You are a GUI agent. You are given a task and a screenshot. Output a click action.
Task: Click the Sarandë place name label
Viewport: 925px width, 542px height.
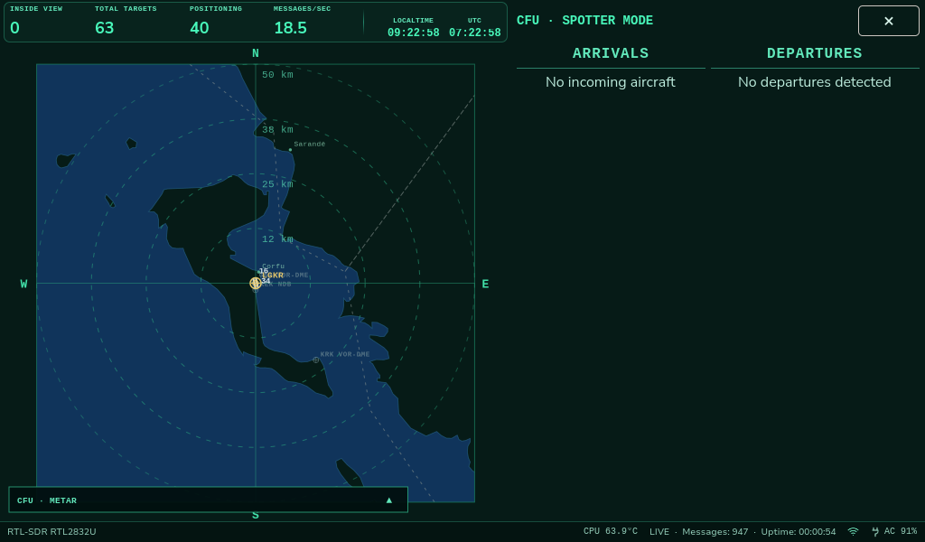[310, 144]
